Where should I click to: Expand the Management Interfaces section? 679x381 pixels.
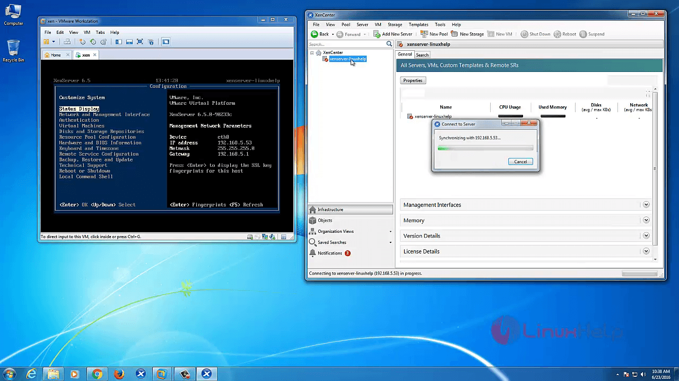click(646, 205)
